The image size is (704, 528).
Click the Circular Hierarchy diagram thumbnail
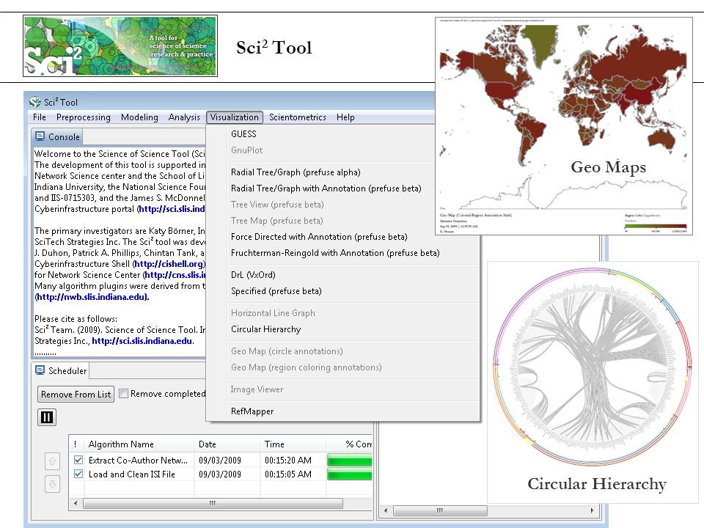pos(593,381)
